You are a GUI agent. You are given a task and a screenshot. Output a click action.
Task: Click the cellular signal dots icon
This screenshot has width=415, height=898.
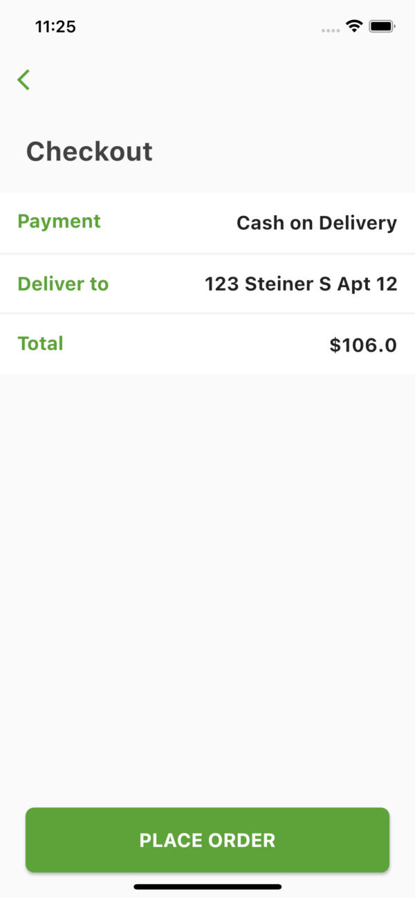[x=330, y=29]
